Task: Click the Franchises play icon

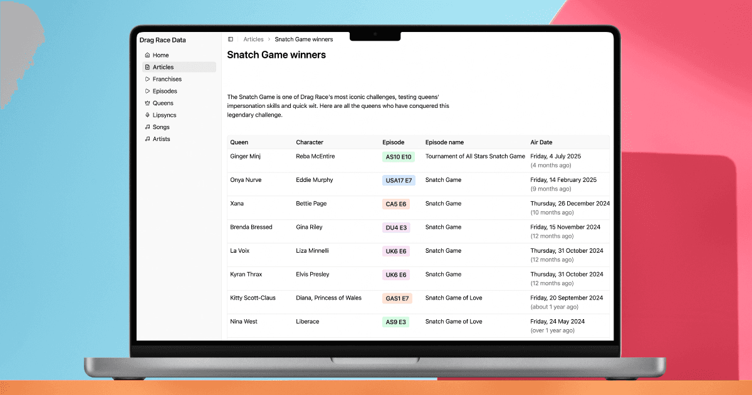Action: coord(147,79)
